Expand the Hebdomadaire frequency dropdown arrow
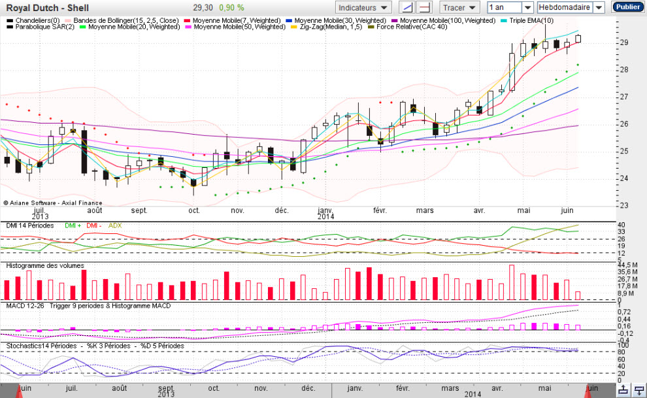 point(599,7)
